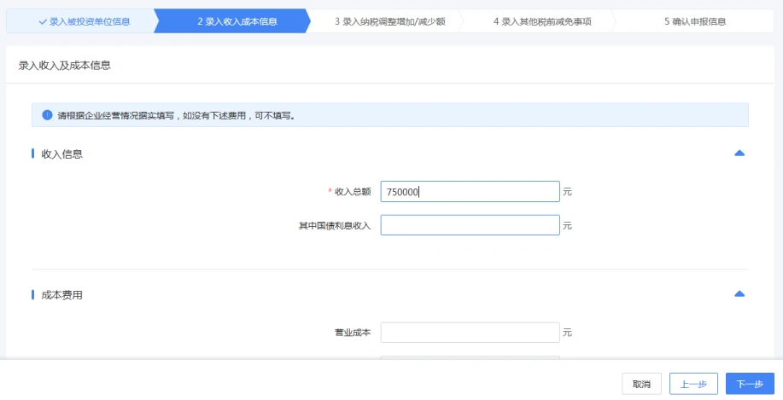Jump to step 3 录入纳税调整增加/减少额
This screenshot has height=400, width=783.
(390, 21)
